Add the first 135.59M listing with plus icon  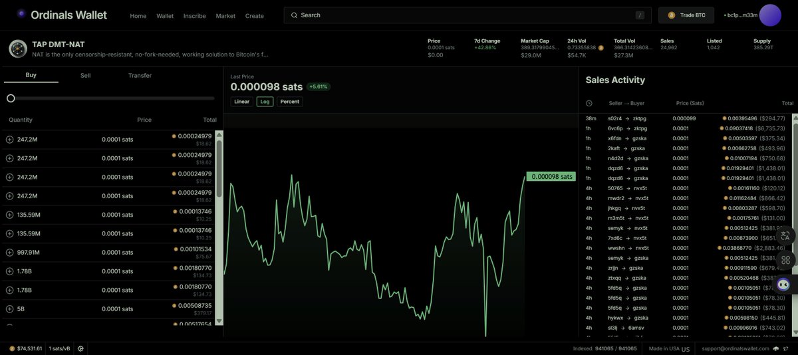click(9, 215)
